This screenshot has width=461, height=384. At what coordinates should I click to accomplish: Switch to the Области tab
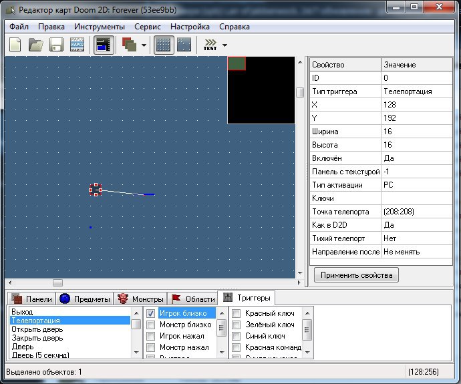[x=193, y=299]
